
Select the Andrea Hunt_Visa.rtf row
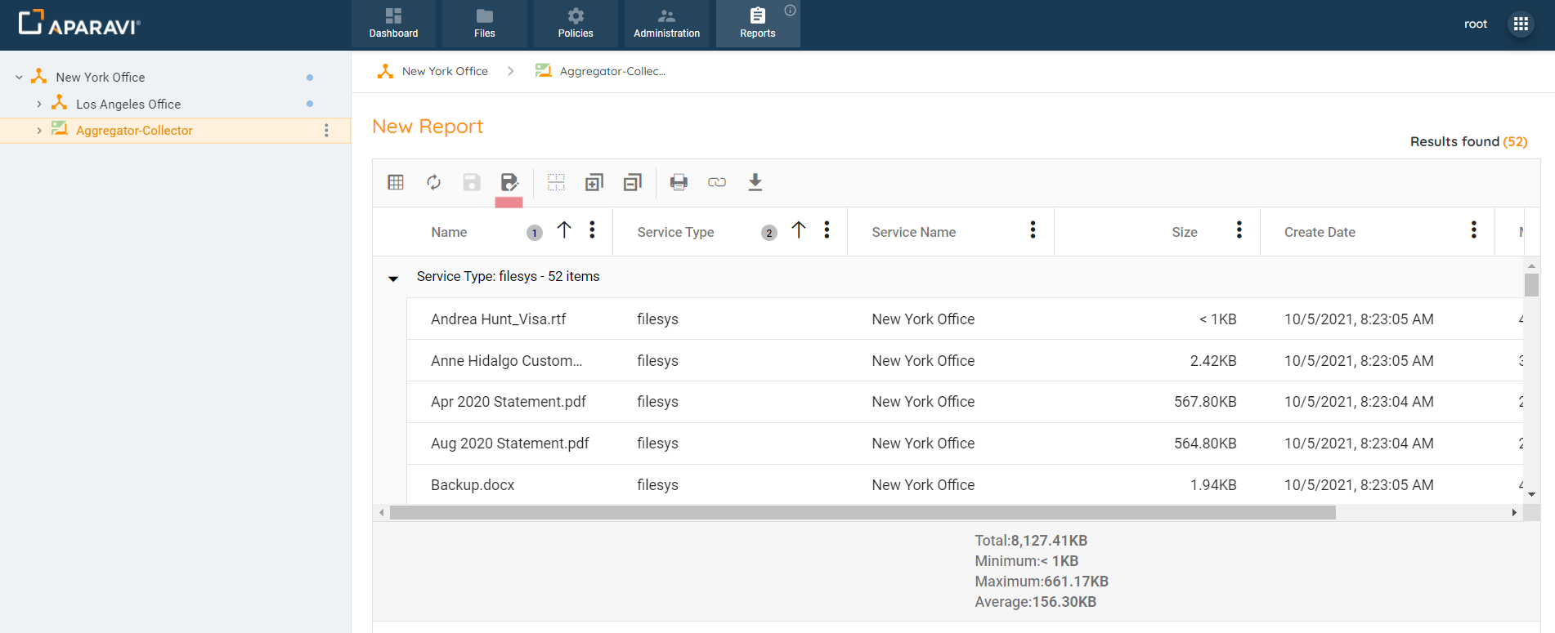coord(499,319)
